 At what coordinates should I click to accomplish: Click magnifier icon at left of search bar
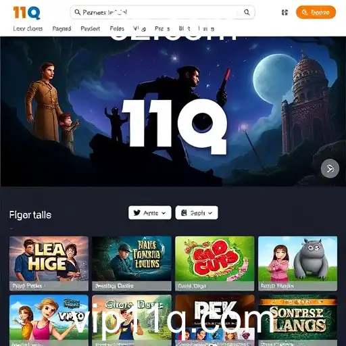(77, 12)
